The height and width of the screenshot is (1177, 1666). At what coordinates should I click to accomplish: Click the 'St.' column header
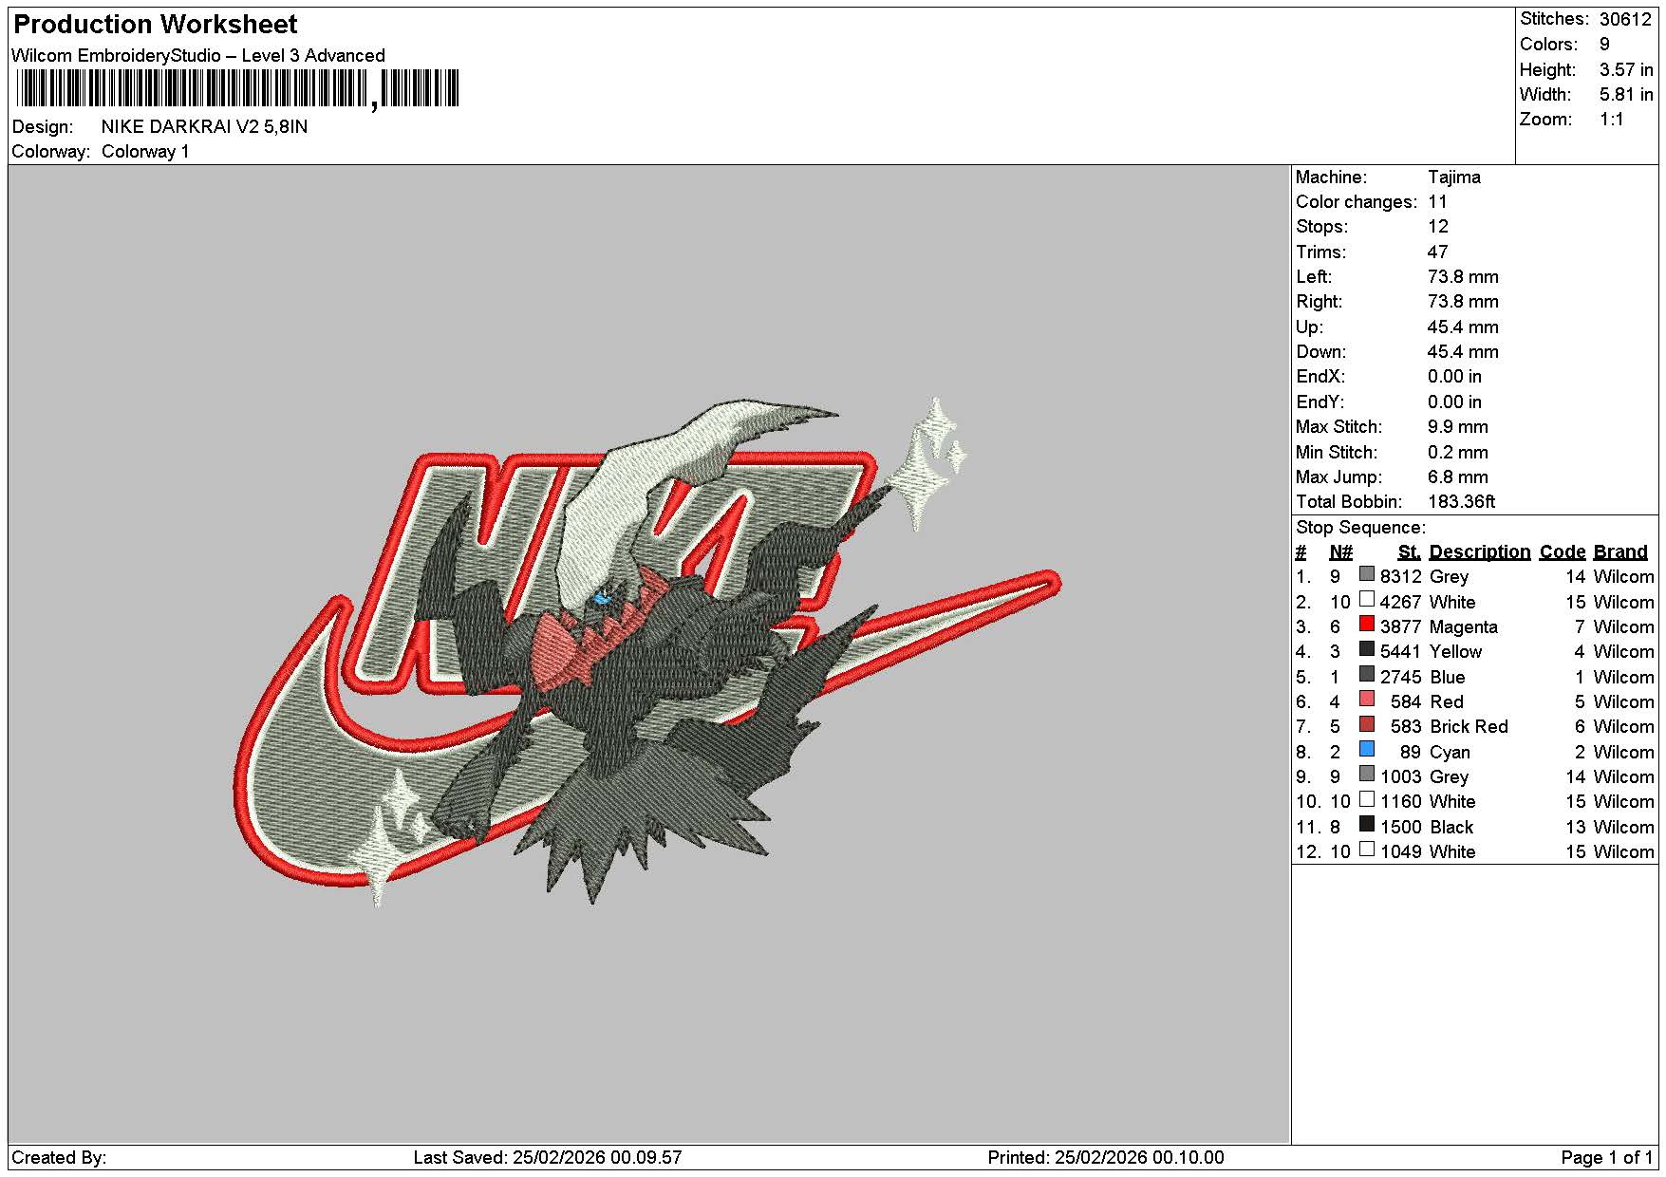[1410, 552]
